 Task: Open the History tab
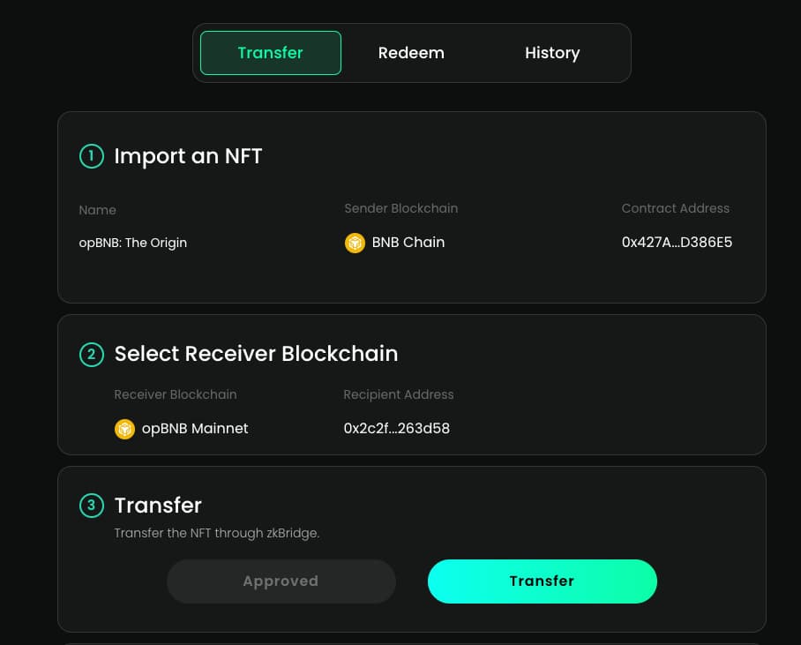click(552, 53)
